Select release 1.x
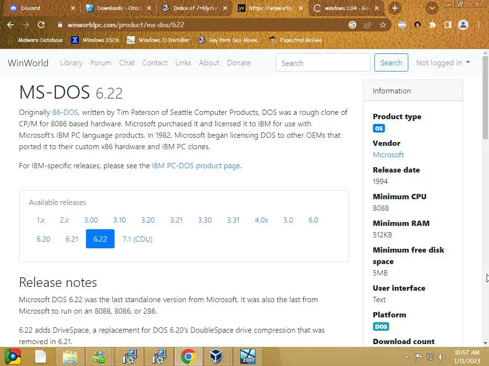The image size is (489, 366). pos(41,220)
